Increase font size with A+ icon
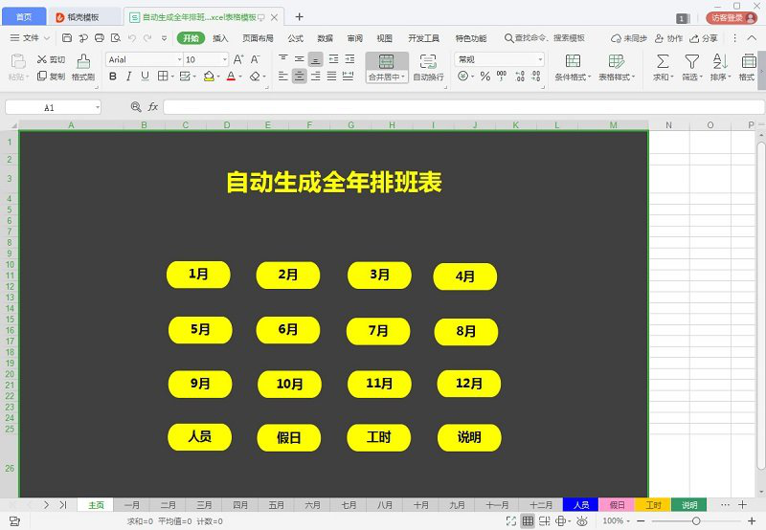This screenshot has width=766, height=530. (x=238, y=59)
